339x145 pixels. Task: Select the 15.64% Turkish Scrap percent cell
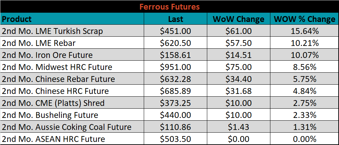tap(304, 31)
